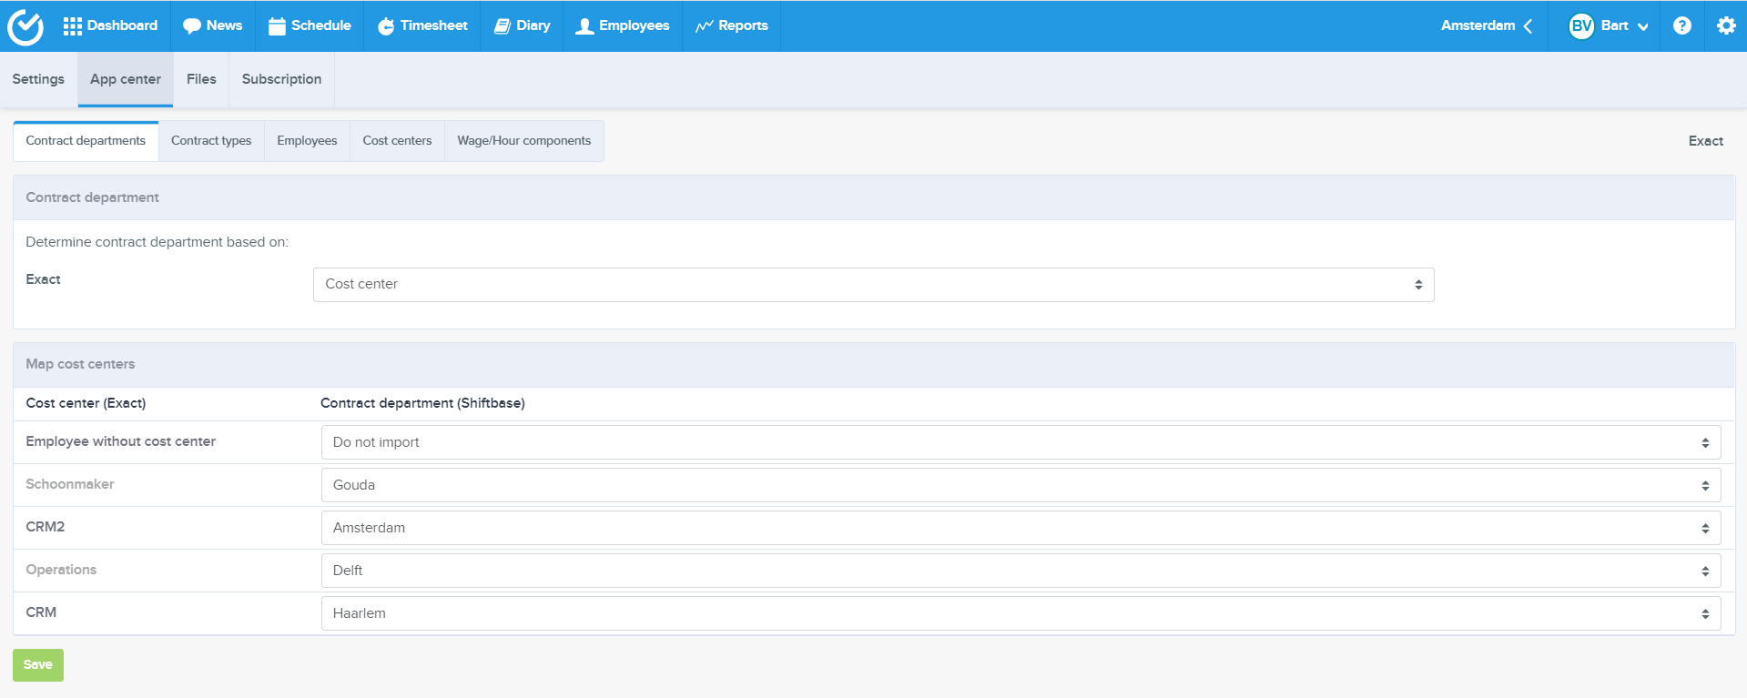Switch to the Files tab
This screenshot has height=698, width=1747.
click(x=201, y=79)
